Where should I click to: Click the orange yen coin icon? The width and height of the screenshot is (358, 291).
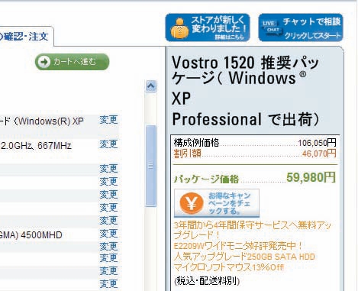tap(192, 203)
